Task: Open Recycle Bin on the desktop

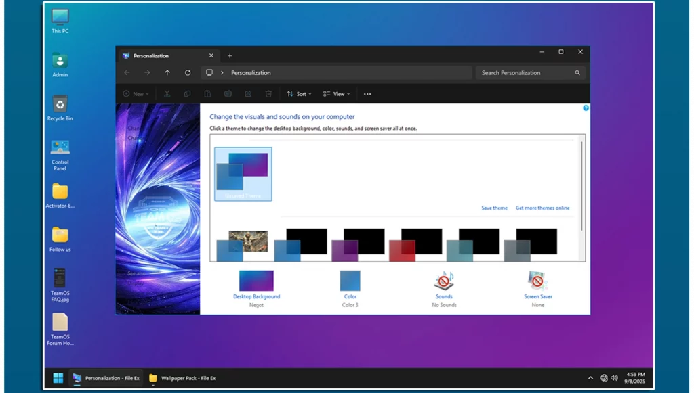Action: tap(60, 104)
